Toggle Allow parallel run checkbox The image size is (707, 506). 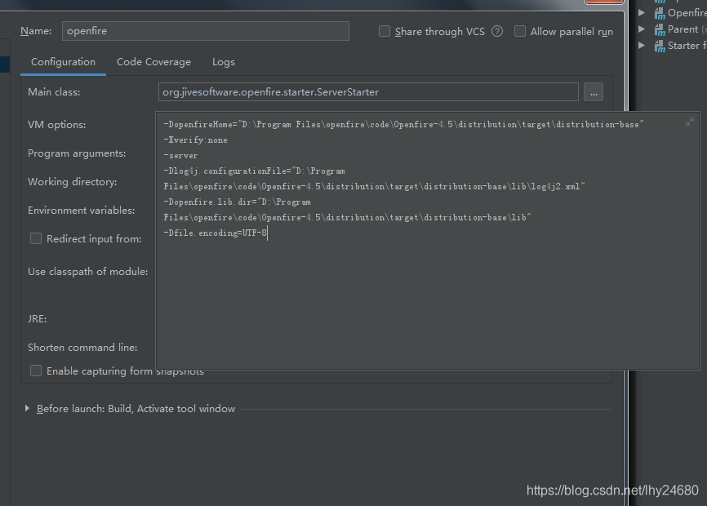[520, 31]
